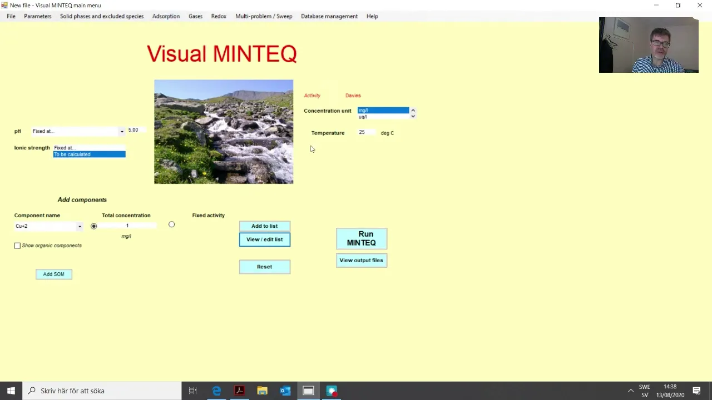Click the Reset button
The height and width of the screenshot is (400, 712).
[265, 267]
